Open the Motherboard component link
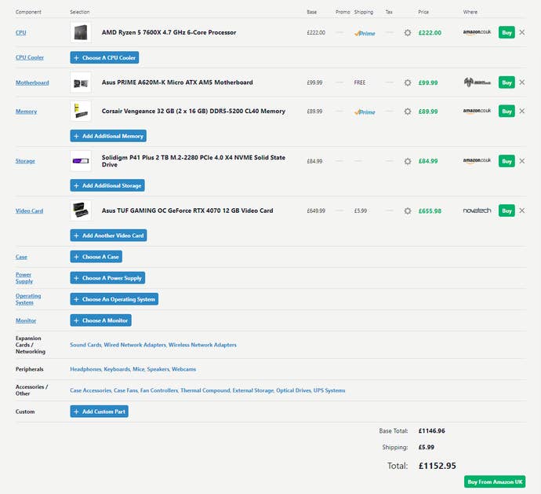The width and height of the screenshot is (541, 494). 32,82
